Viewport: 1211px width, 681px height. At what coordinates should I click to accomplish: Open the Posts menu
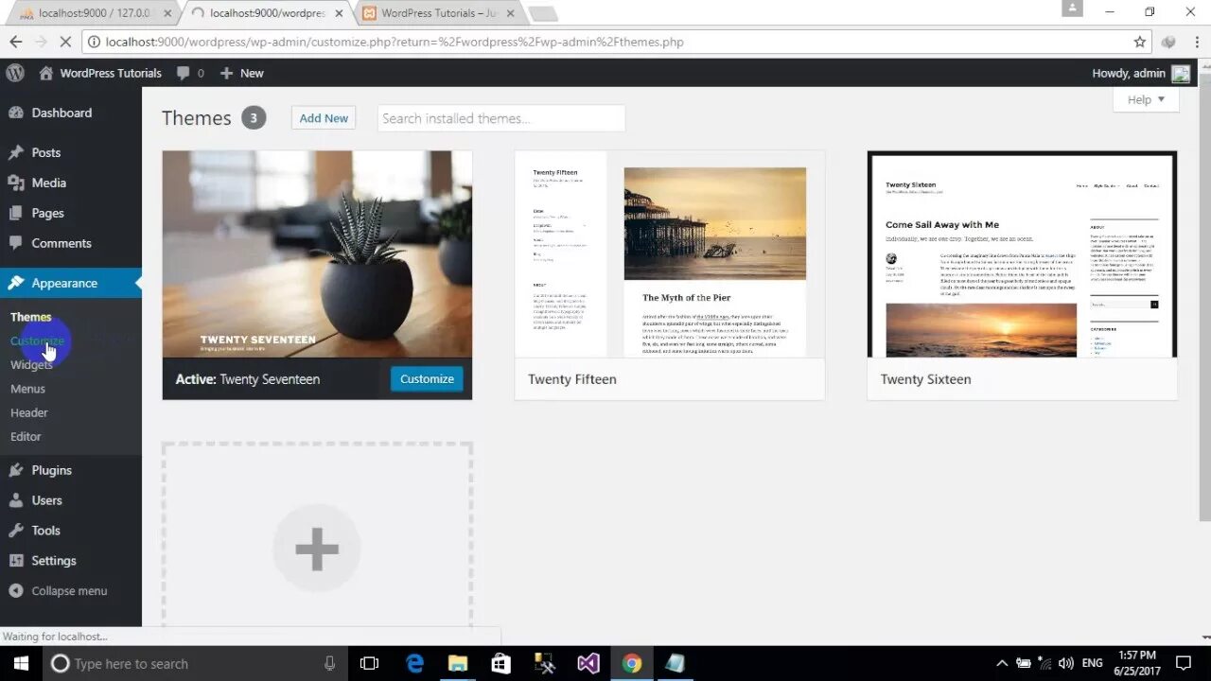coord(45,152)
